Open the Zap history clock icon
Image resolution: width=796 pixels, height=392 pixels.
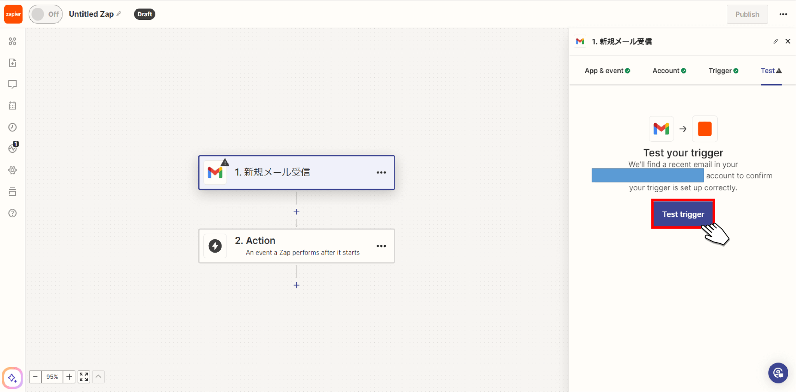[x=12, y=127]
